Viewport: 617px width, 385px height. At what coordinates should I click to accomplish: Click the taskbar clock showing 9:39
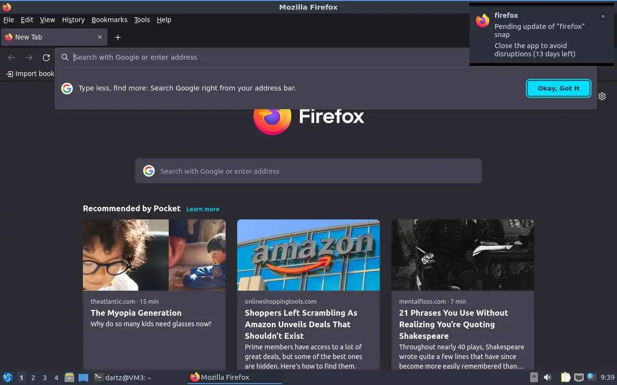pos(607,377)
